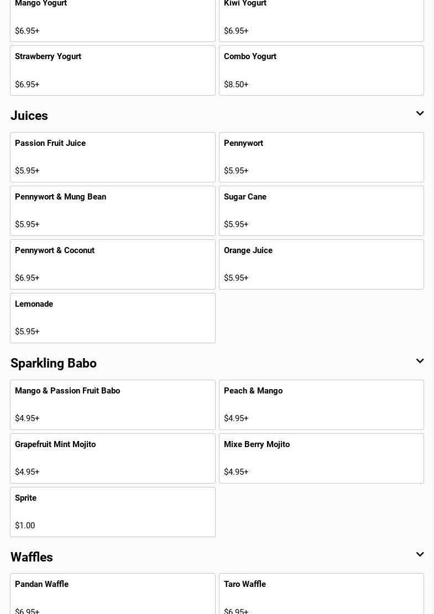Open the Mixe Berry Mojito item
The height and width of the screenshot is (614, 434).
[x=321, y=458]
